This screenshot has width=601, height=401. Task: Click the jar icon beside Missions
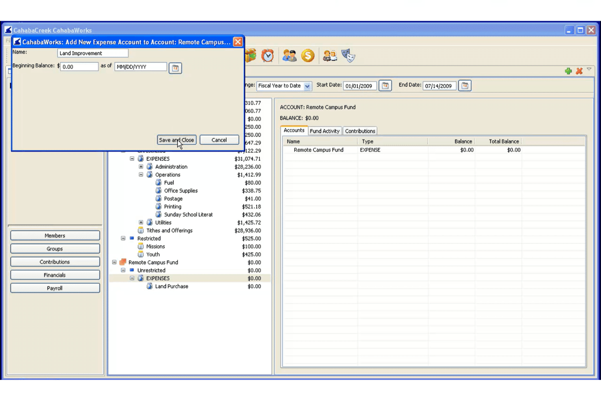click(141, 247)
